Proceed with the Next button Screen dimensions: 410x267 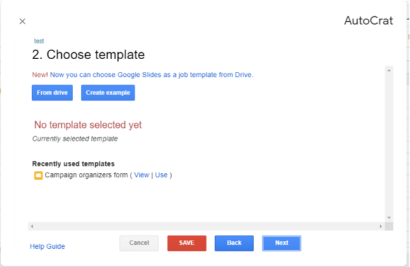point(281,243)
